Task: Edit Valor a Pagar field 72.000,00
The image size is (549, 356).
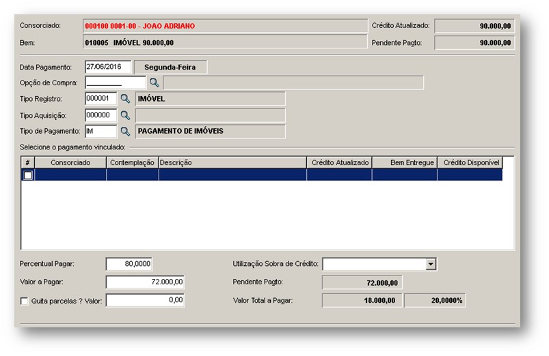Action: coord(146,282)
